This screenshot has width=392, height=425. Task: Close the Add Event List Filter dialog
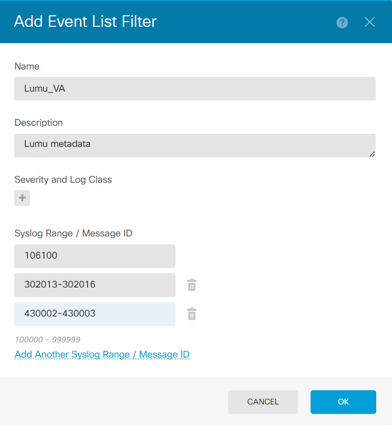point(369,22)
